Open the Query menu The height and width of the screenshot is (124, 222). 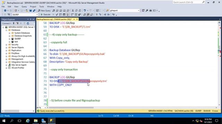24,7
